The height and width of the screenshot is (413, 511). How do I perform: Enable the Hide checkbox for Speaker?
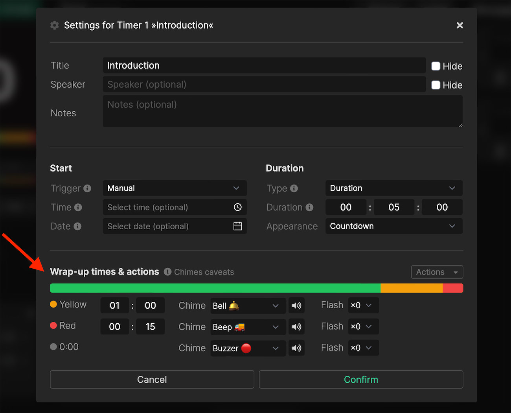436,85
